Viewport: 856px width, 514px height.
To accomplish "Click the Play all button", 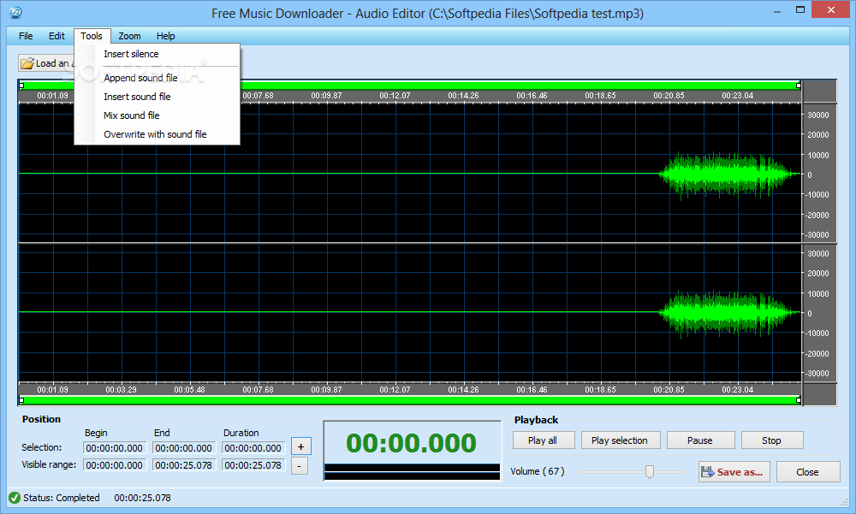I will 544,440.
